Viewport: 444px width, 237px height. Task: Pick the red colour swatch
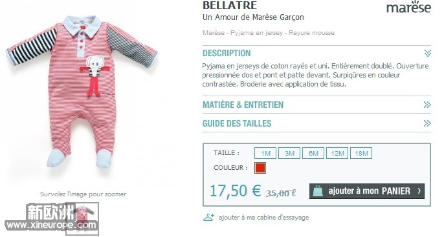click(260, 168)
